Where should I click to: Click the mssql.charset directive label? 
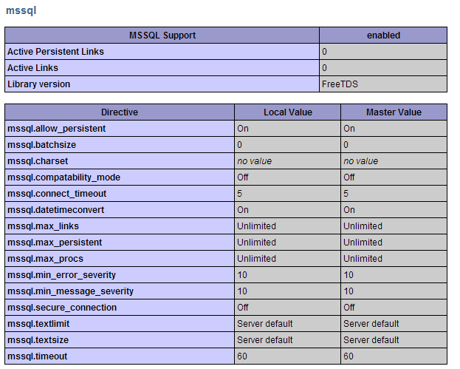click(x=38, y=161)
